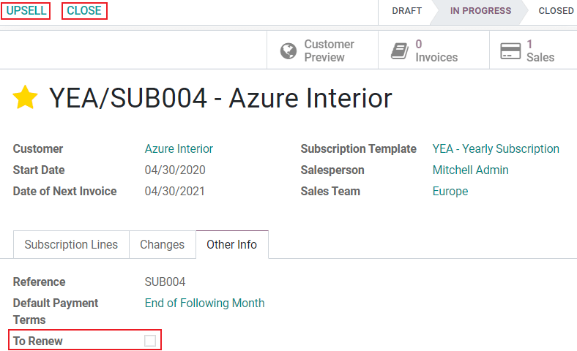Select the In Progress status stage
Screen dimensions: 577x351
click(x=480, y=11)
